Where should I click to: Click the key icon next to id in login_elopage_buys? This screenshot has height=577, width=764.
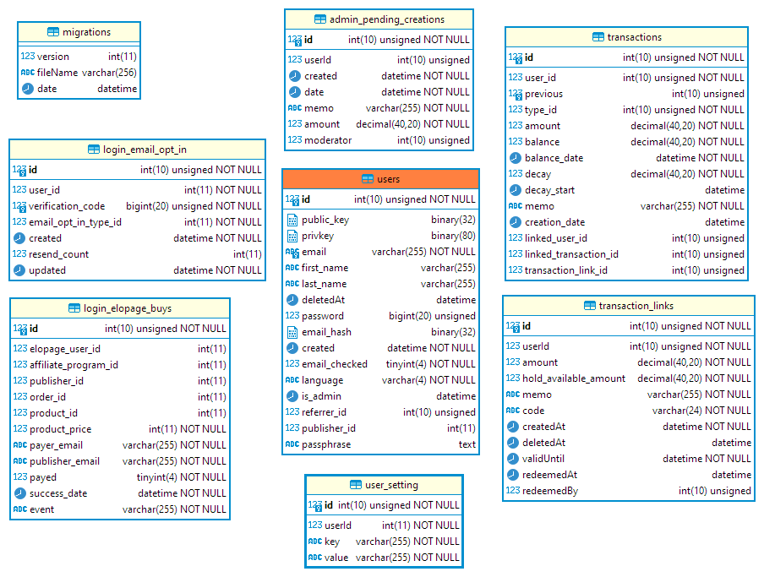click(20, 329)
